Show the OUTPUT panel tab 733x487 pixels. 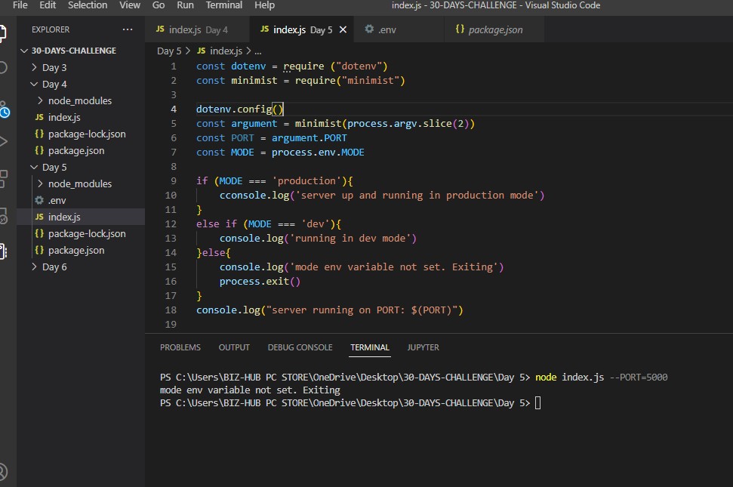tap(234, 347)
